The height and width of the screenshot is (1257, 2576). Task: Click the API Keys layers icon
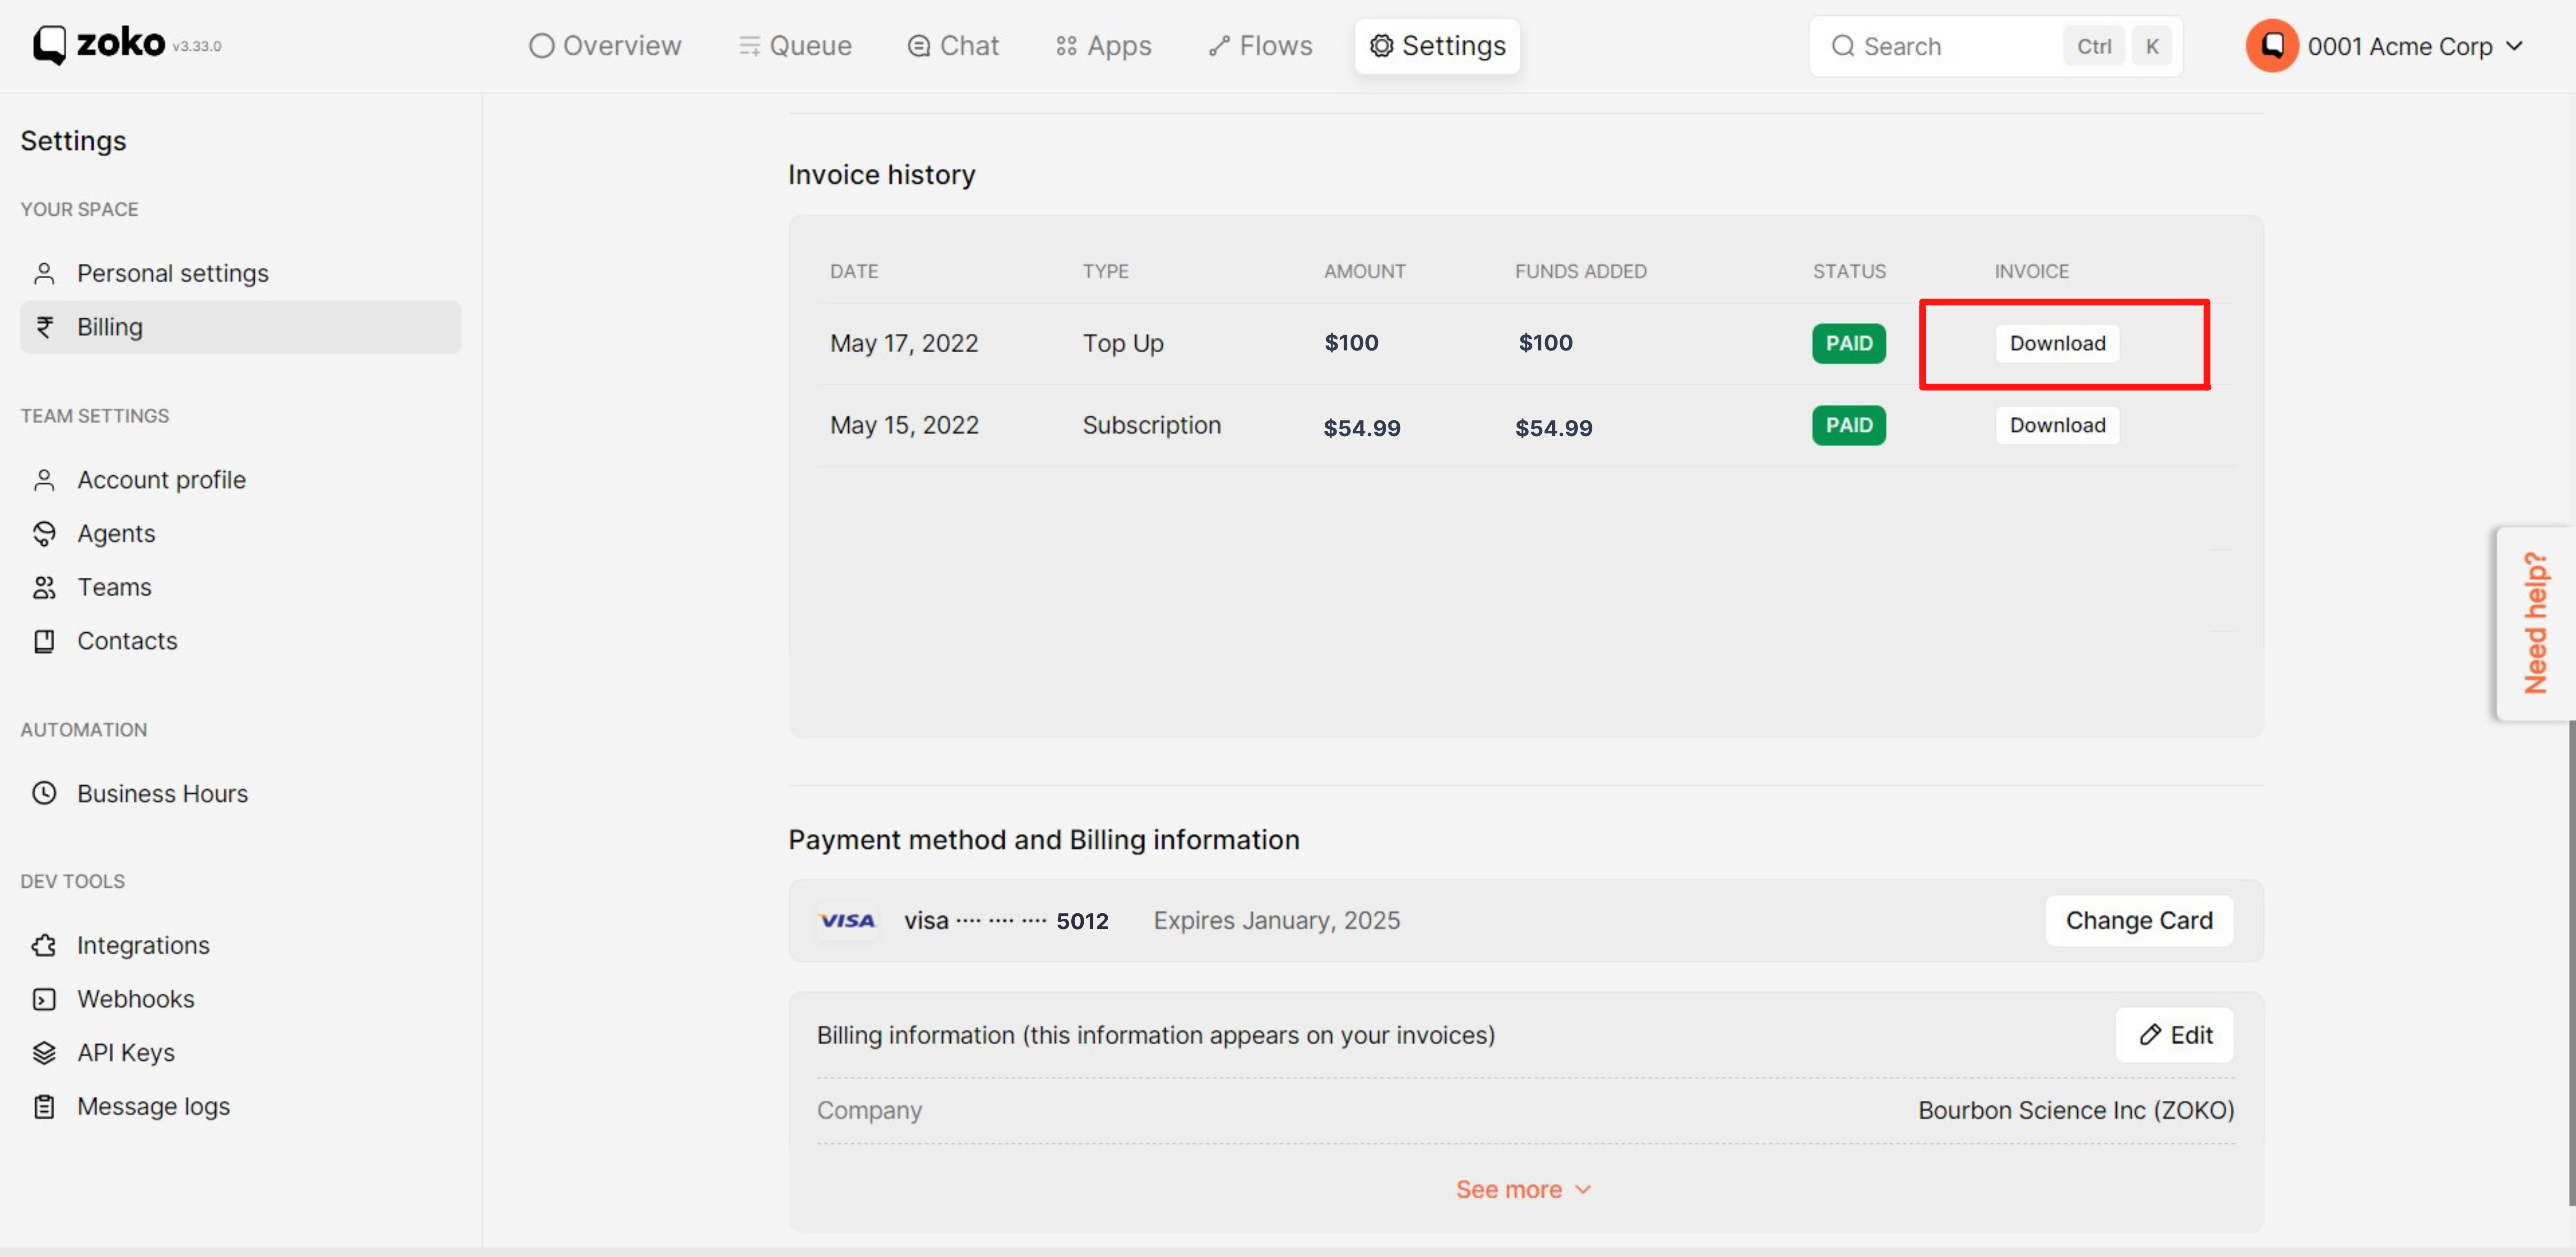coord(44,1052)
